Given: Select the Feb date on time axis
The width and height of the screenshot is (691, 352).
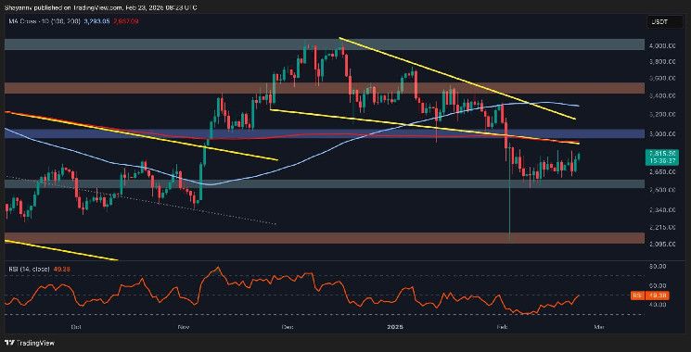Looking at the screenshot, I should [x=502, y=327].
